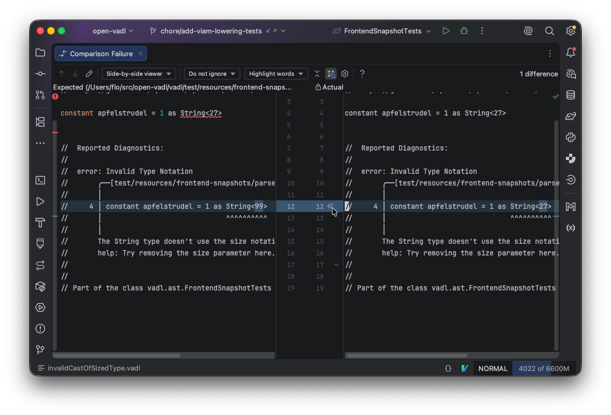Open the Side-by-side viewer dropdown
The height and width of the screenshot is (415, 611).
(x=138, y=74)
